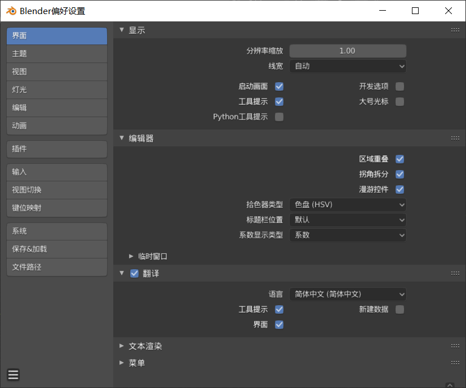Open the 线宽 dropdown
Viewport: 466px width, 388px height.
(x=348, y=66)
